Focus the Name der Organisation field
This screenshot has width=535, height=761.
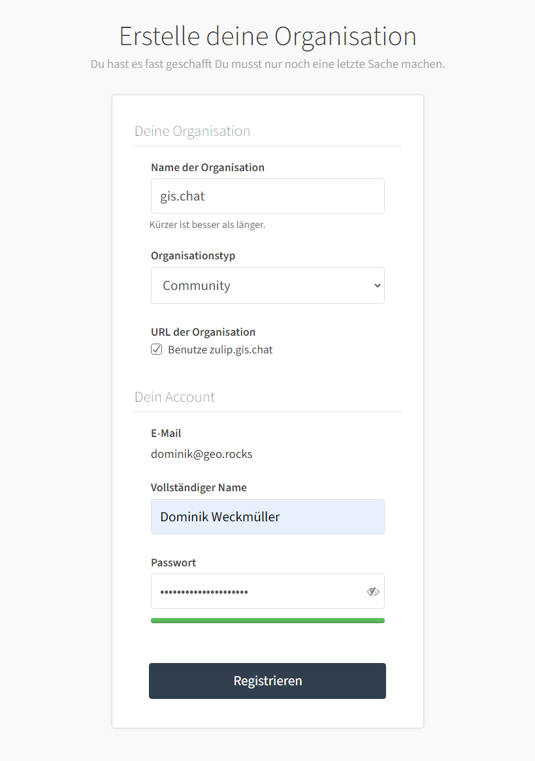(x=268, y=196)
